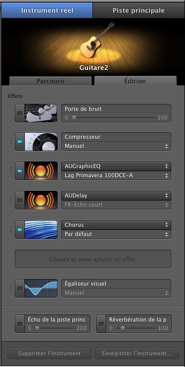Click Enregistrer l'instrument button
Image resolution: width=185 pixels, height=367 pixels.
137,353
